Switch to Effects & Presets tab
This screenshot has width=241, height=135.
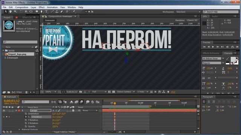click(211, 53)
